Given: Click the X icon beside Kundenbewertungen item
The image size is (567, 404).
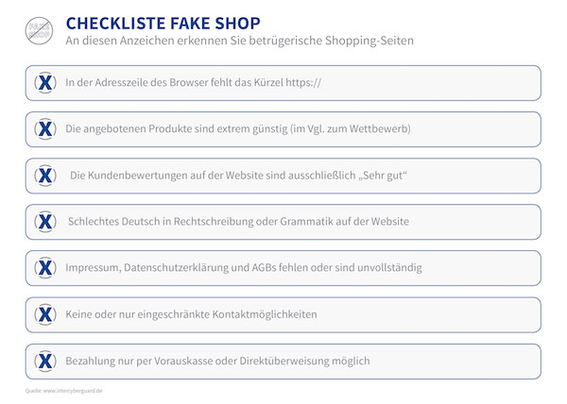Looking at the screenshot, I should pyautogui.click(x=45, y=176).
